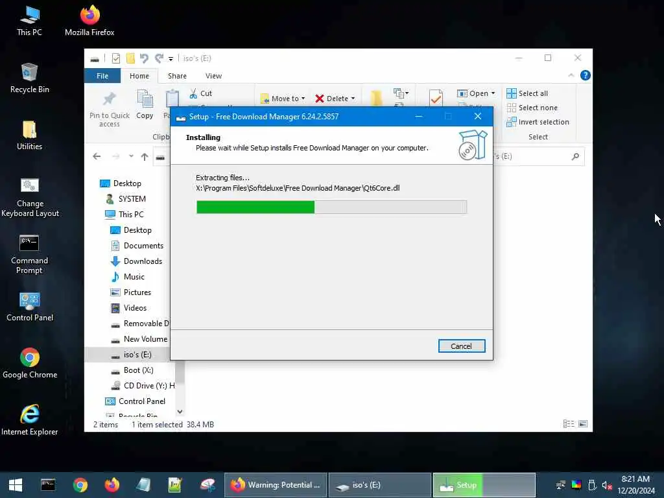This screenshot has height=498, width=664.
Task: Switch to details view icon in status bar
Action: 568,424
